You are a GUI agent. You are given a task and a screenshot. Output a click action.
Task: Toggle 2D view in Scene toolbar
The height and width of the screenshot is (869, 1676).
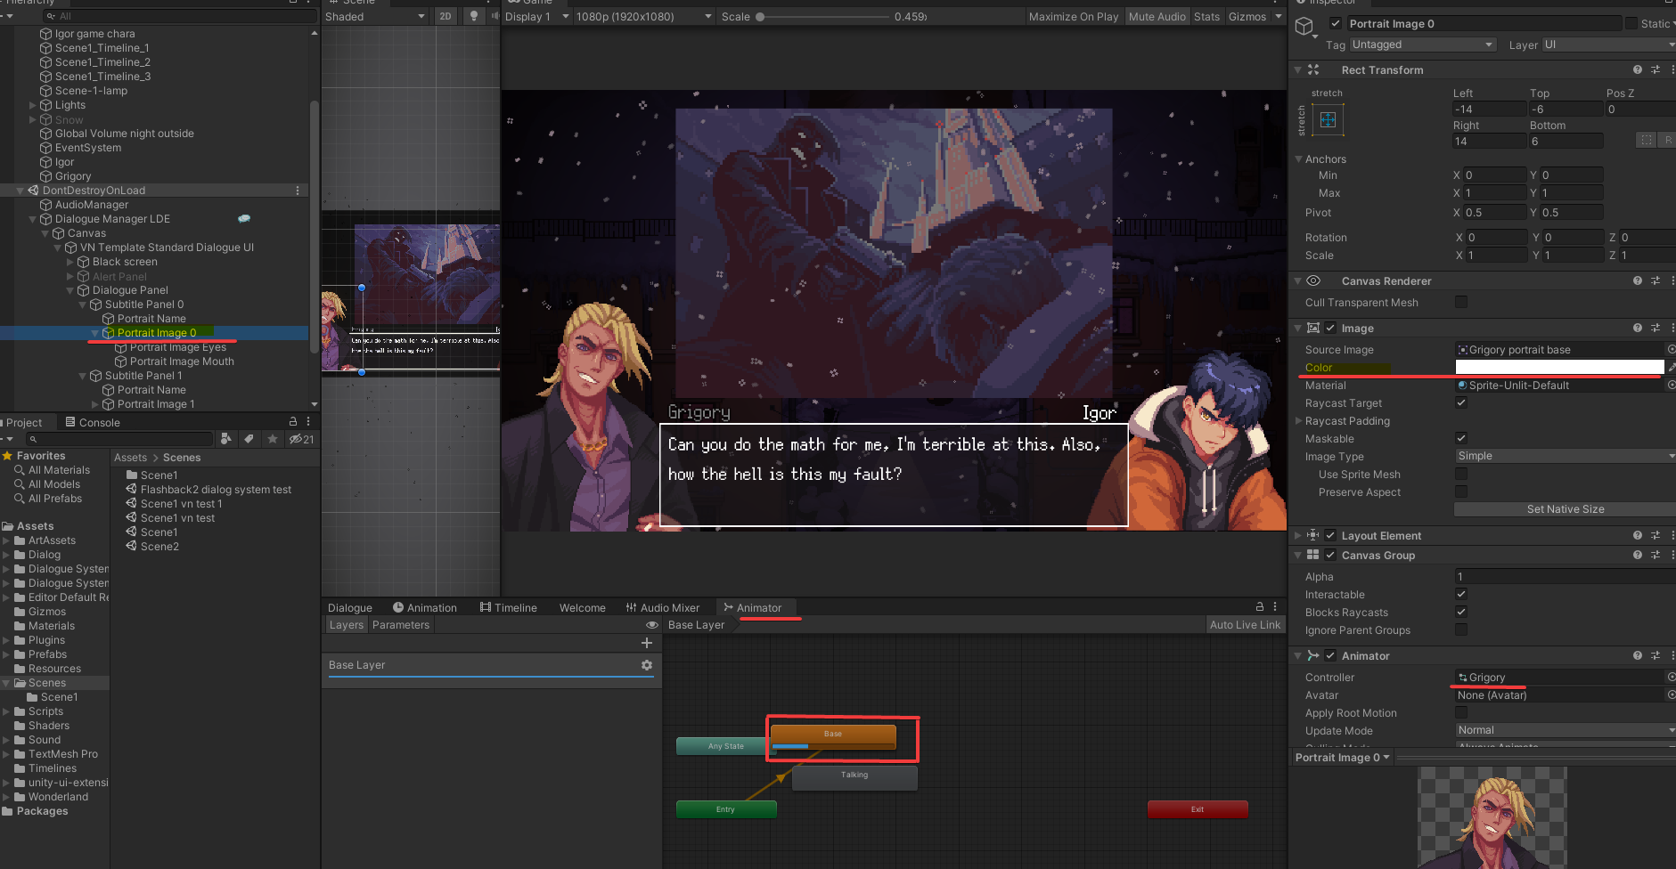click(x=446, y=16)
